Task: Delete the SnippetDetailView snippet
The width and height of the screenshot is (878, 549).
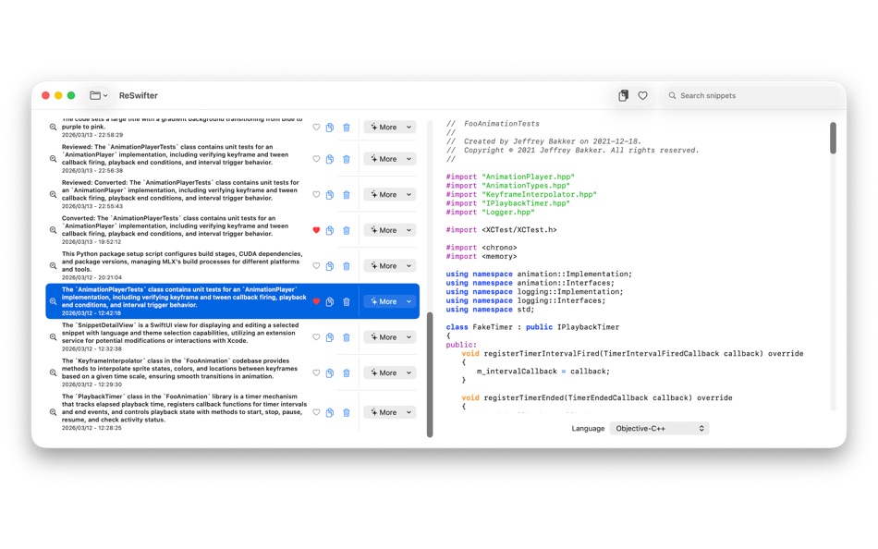Action: [347, 336]
